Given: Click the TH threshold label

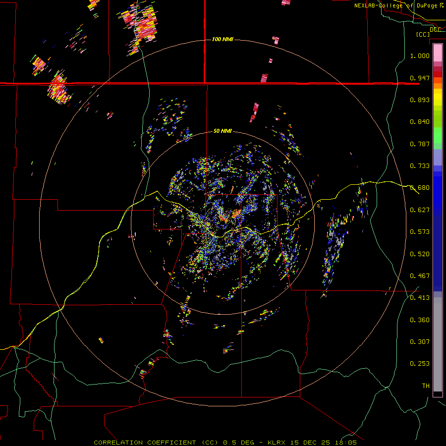Looking at the screenshot, I should point(426,386).
